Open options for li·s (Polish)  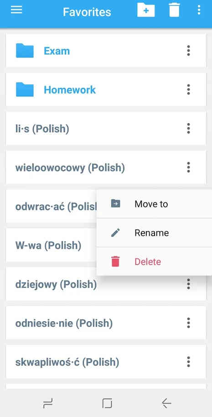coord(188,129)
